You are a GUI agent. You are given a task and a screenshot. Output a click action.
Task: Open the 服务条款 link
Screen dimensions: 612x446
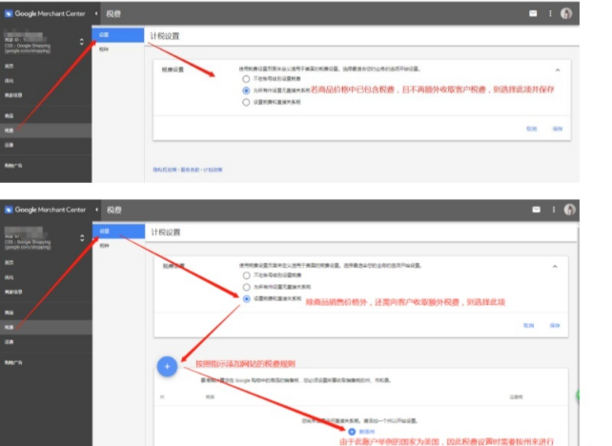(x=190, y=170)
